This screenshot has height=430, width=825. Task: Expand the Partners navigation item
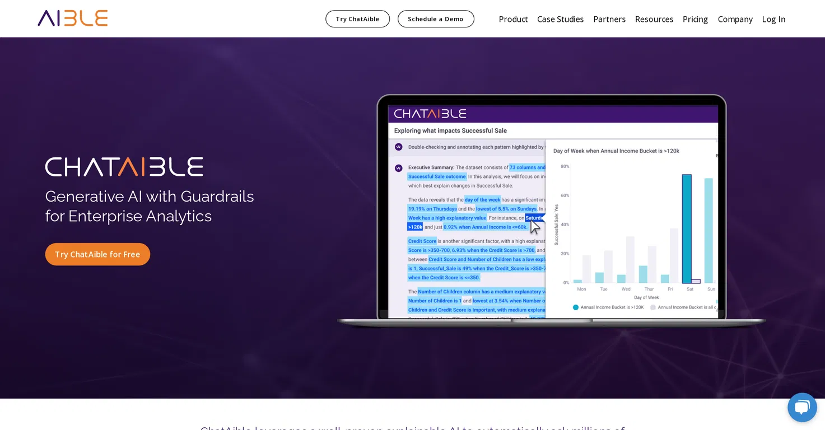[x=609, y=19]
